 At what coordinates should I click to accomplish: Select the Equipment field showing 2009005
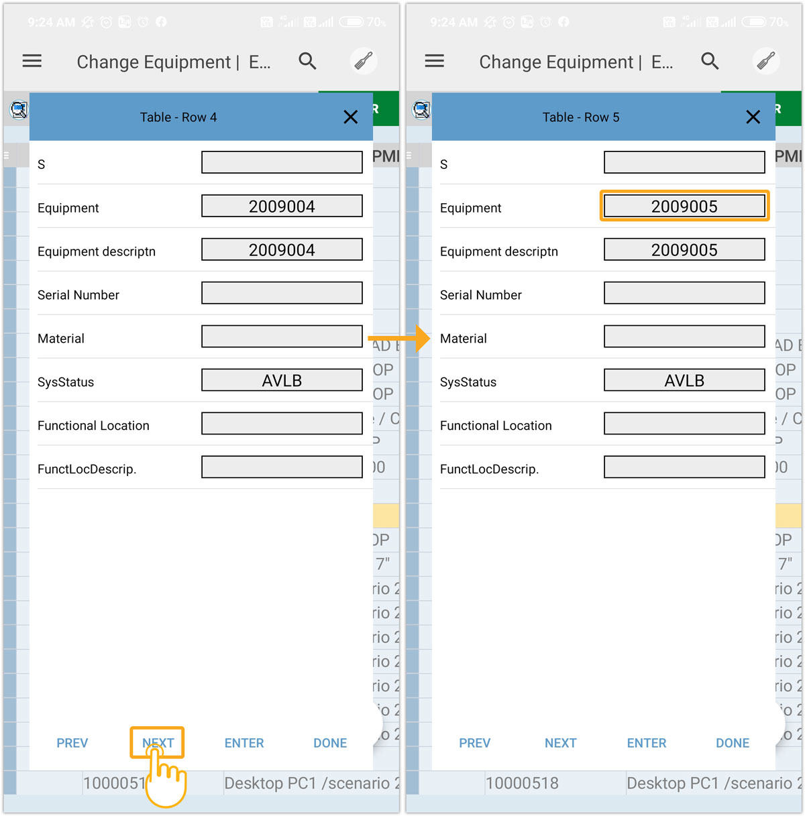[684, 207]
